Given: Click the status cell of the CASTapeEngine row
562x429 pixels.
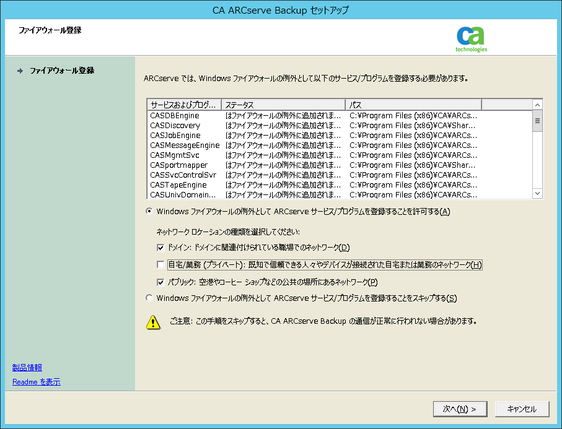Looking at the screenshot, I should pos(283,185).
